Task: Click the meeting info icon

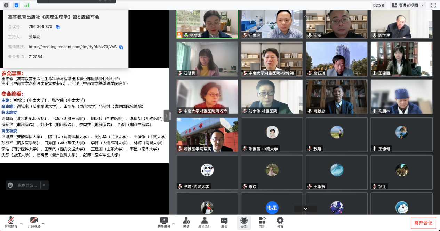Action: tap(6, 5)
